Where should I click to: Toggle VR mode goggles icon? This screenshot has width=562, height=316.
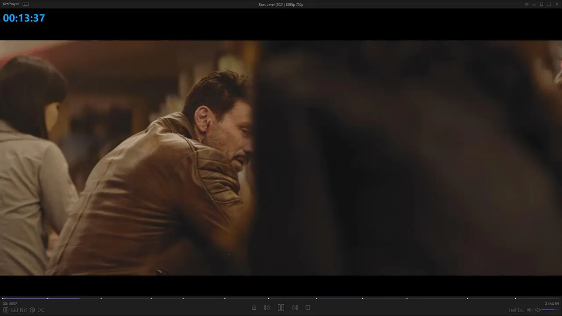pos(23,310)
